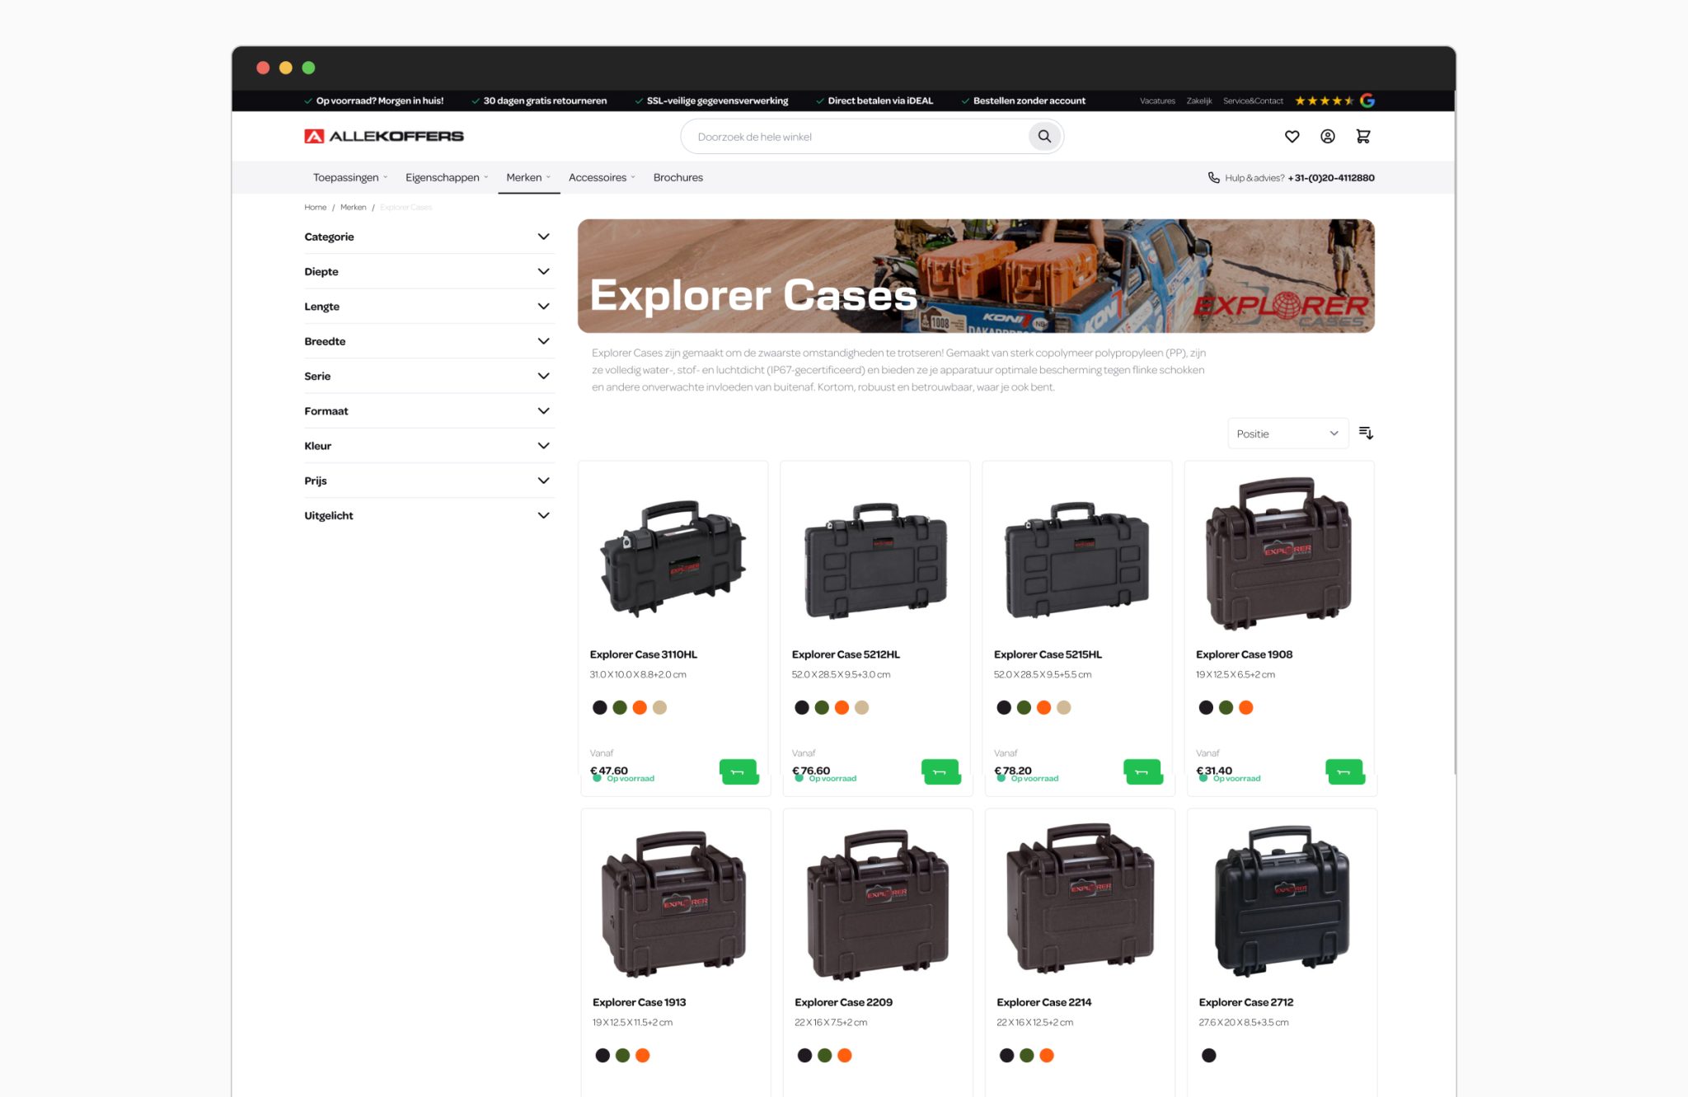
Task: Expand the Uitgelicht filter
Action: point(429,516)
